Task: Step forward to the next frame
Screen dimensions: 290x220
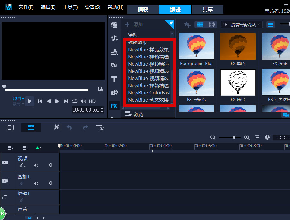Action: [57, 101]
